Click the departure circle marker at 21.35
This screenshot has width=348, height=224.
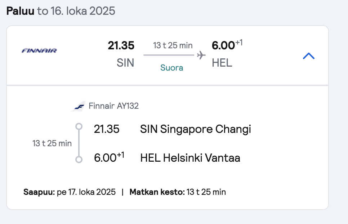79,126
